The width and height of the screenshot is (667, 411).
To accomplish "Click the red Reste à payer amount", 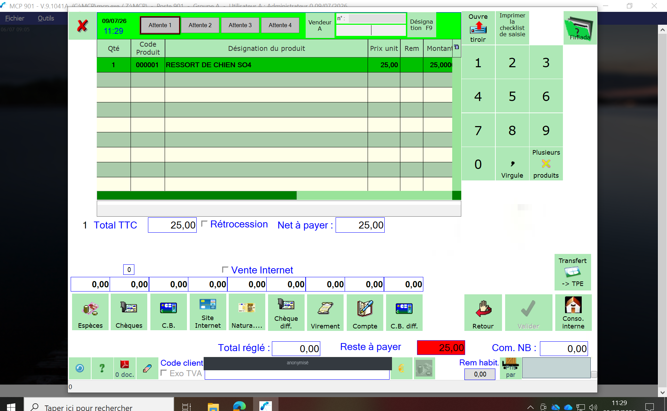I will tap(441, 348).
